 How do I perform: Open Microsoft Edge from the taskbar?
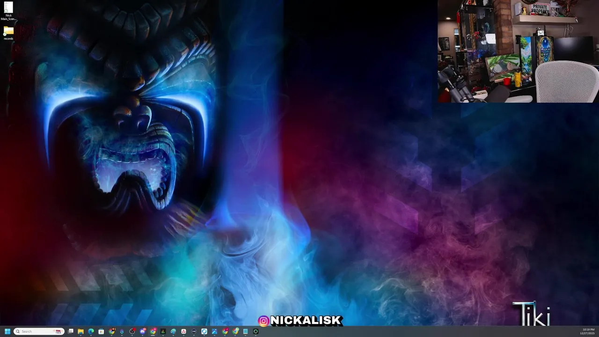(x=91, y=331)
